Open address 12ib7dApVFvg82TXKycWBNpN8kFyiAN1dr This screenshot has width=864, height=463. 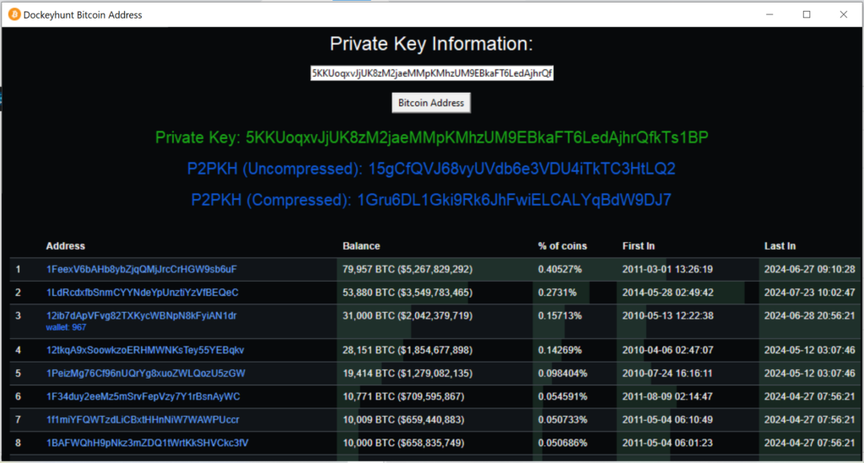142,315
